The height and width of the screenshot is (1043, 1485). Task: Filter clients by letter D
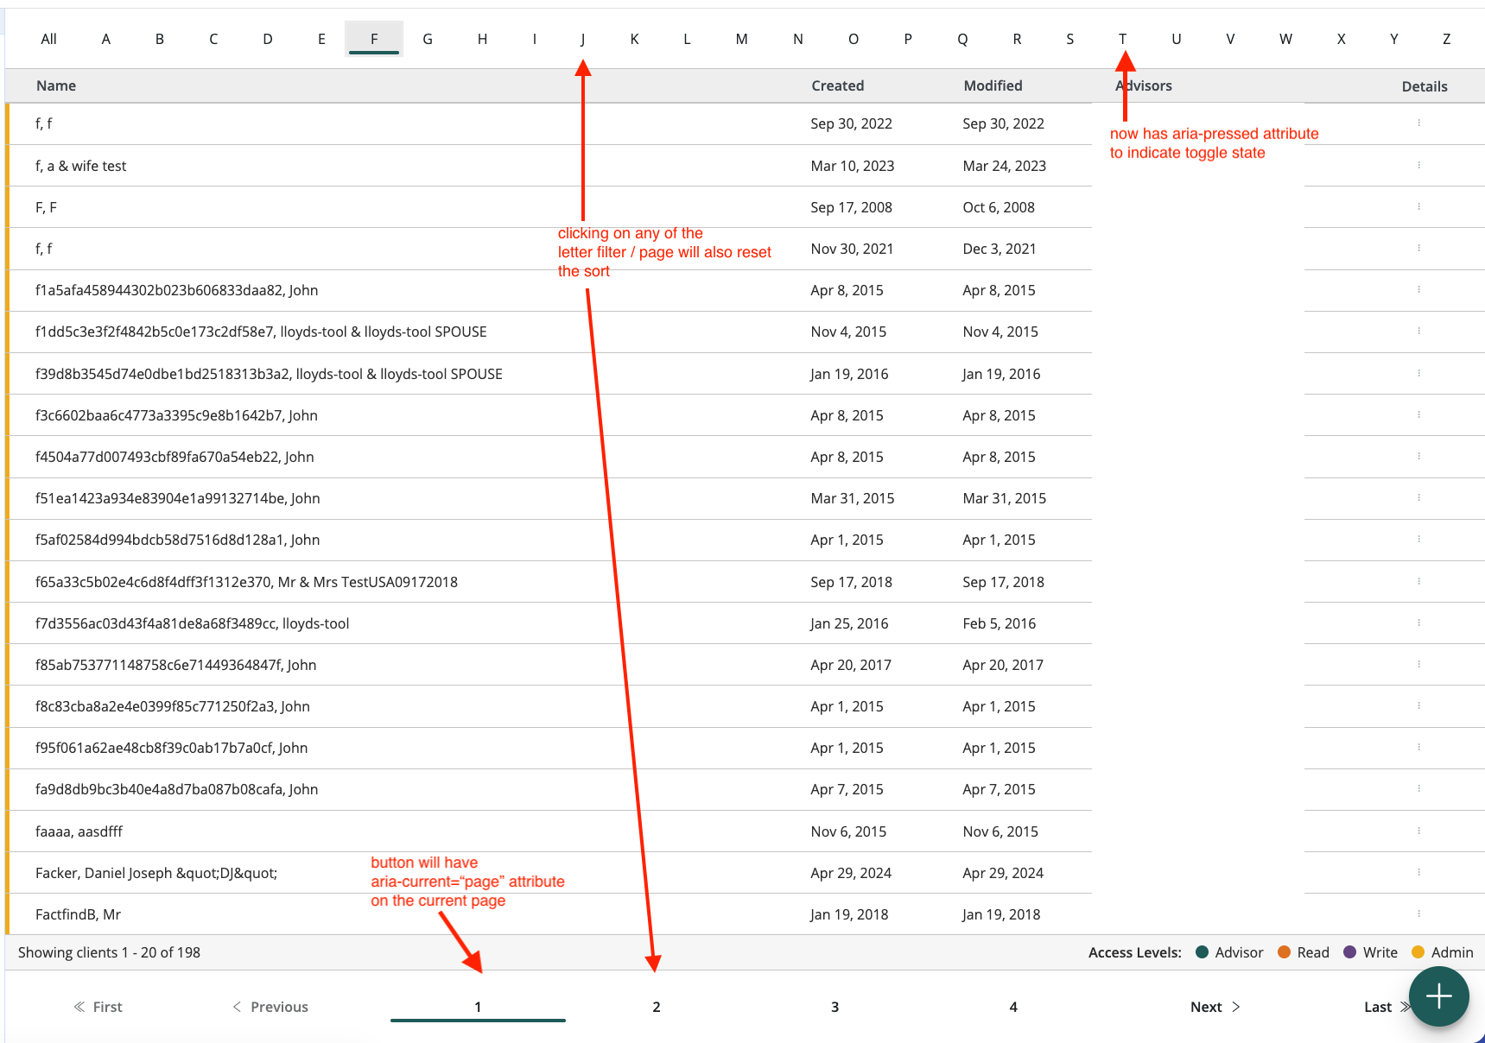coord(268,39)
